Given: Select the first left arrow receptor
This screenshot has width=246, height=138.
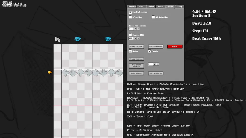Looking at the screenshot, I should (x=65, y=73).
